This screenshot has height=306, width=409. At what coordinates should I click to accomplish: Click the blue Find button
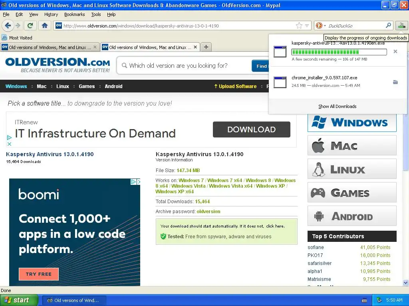pyautogui.click(x=260, y=66)
